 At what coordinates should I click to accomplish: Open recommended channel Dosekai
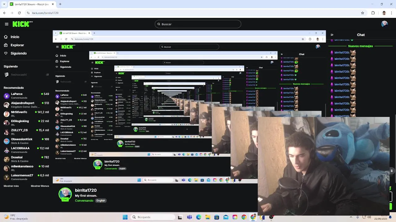tap(26, 159)
